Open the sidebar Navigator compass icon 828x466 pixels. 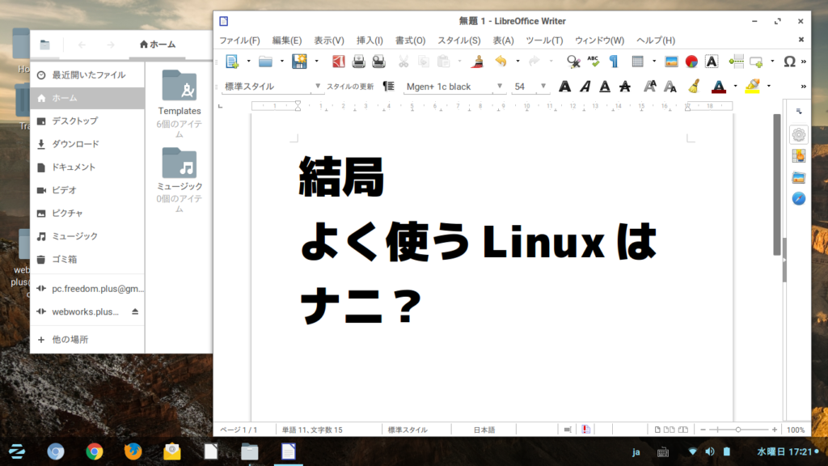click(798, 198)
